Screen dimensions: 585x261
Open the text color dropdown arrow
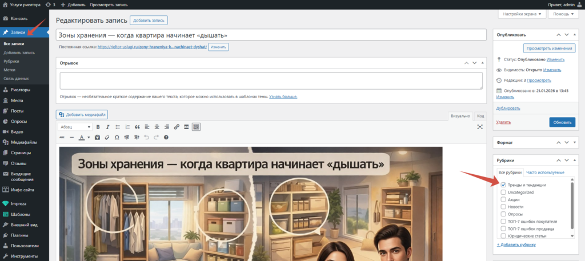coord(89,137)
